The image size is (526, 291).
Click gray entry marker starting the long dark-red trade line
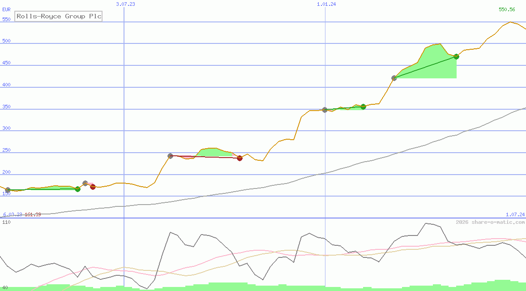click(170, 156)
